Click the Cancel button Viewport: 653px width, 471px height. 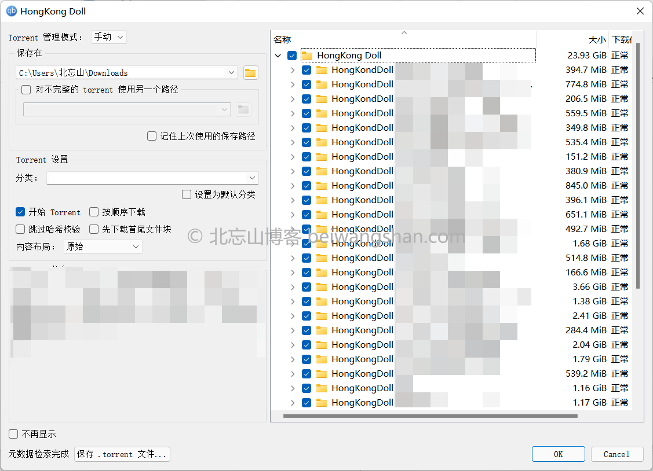616,454
